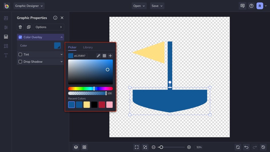Screen dimensions: 270x152
Task: Delete the graphic with trash icon
Action: pyautogui.click(x=20, y=27)
